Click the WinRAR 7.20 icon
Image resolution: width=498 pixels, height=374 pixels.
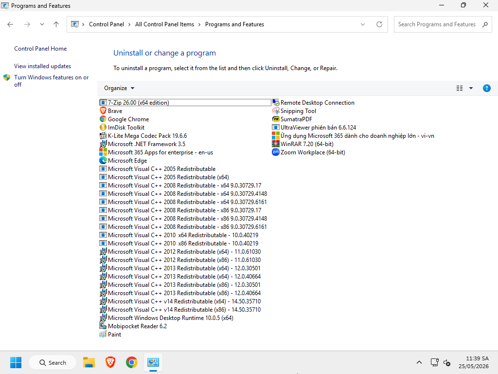pyautogui.click(x=276, y=144)
